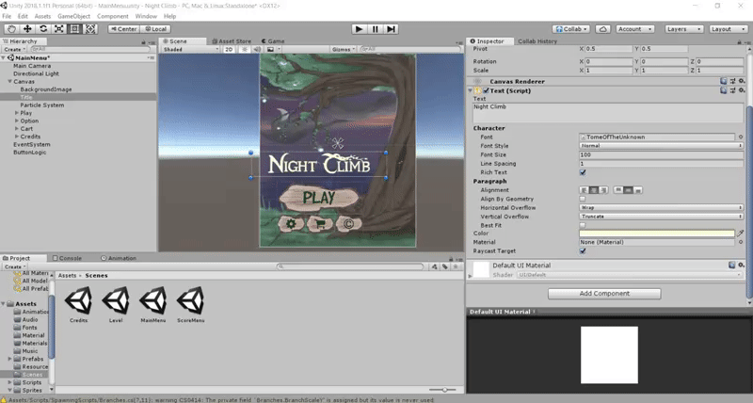Click Create in the Project panel
The width and height of the screenshot is (753, 403).
pyautogui.click(x=14, y=266)
